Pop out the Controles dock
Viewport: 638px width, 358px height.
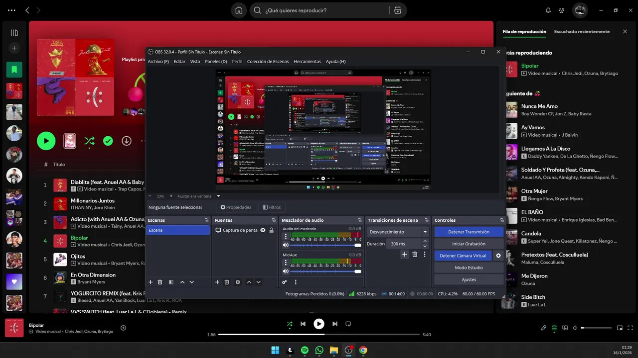[502, 220]
